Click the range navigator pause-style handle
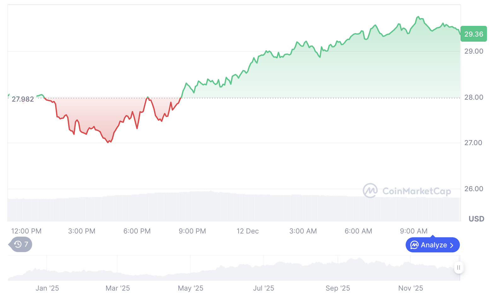Viewport: 498px width, 301px height. [x=459, y=268]
